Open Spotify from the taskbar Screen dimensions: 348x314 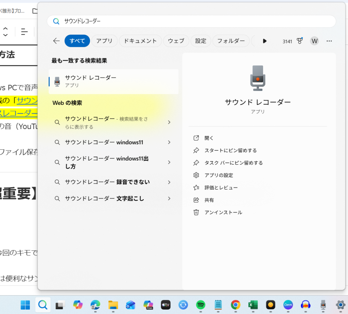click(x=201, y=305)
